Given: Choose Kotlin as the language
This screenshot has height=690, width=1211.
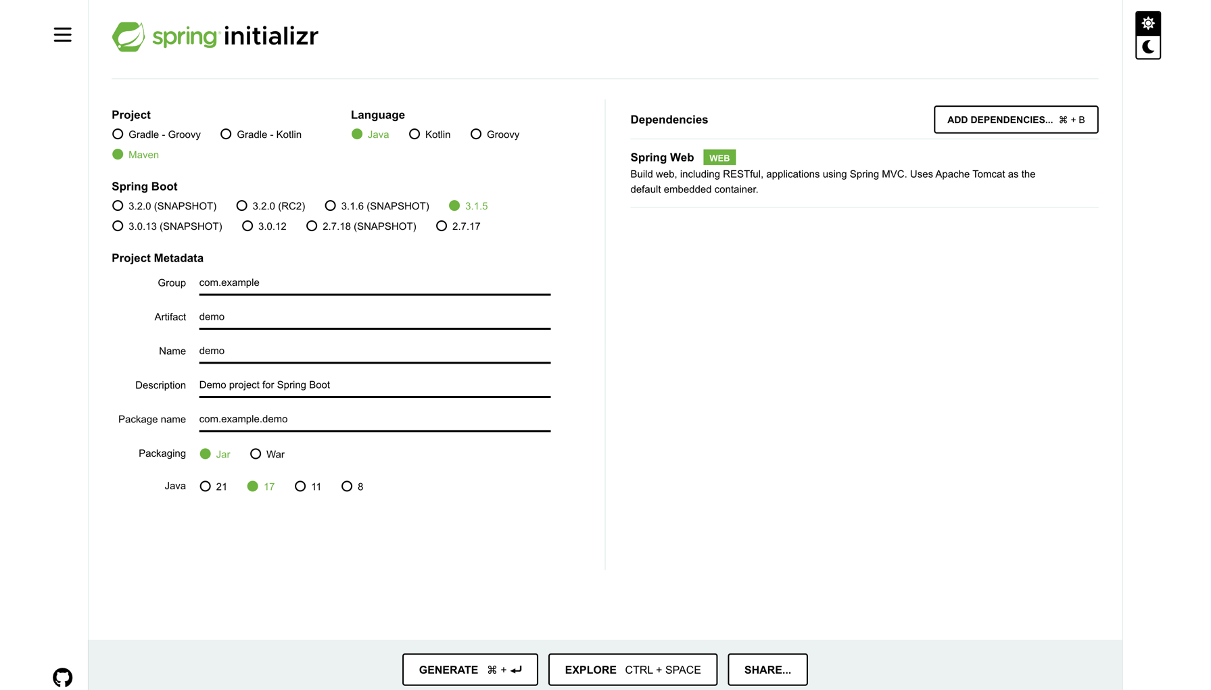Looking at the screenshot, I should point(429,134).
